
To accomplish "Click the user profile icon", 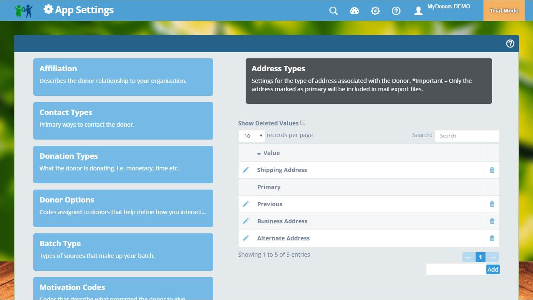I will coord(418,11).
